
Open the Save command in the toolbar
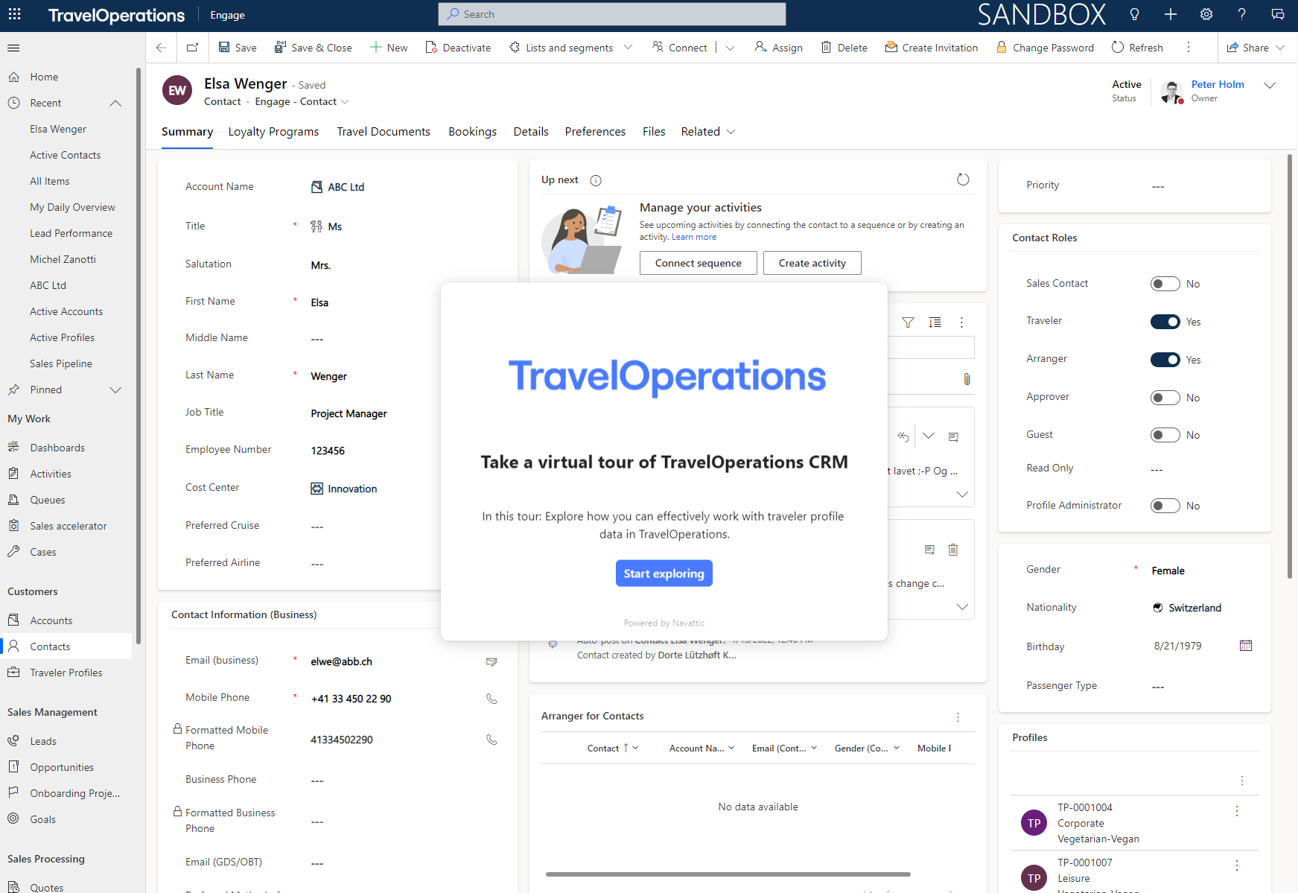pos(237,47)
